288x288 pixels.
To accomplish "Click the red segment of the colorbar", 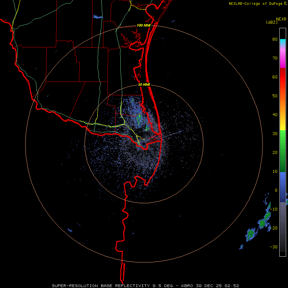I will (283, 77).
